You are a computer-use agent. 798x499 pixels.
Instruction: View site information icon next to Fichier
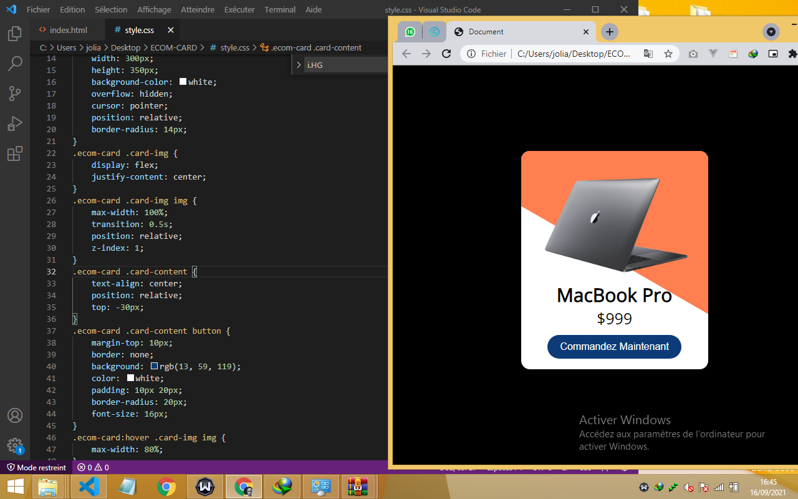471,54
